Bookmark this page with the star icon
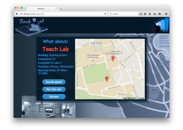The image size is (183, 130). (x=141, y=14)
